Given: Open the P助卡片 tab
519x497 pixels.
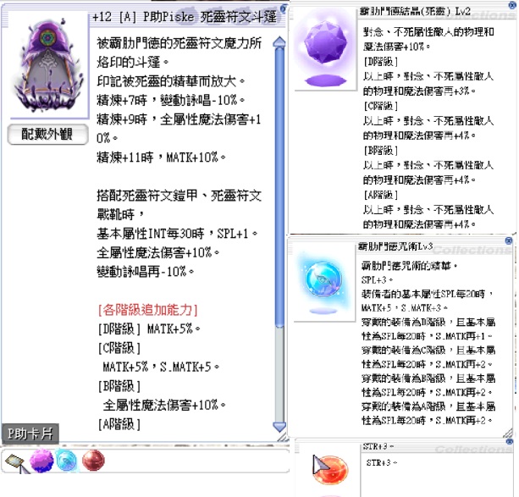Looking at the screenshot, I should [30, 432].
